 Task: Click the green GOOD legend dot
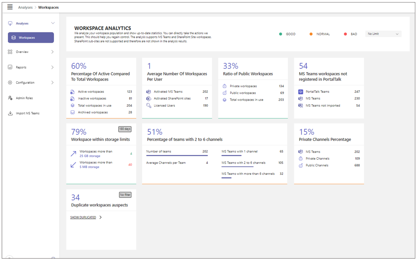280,34
